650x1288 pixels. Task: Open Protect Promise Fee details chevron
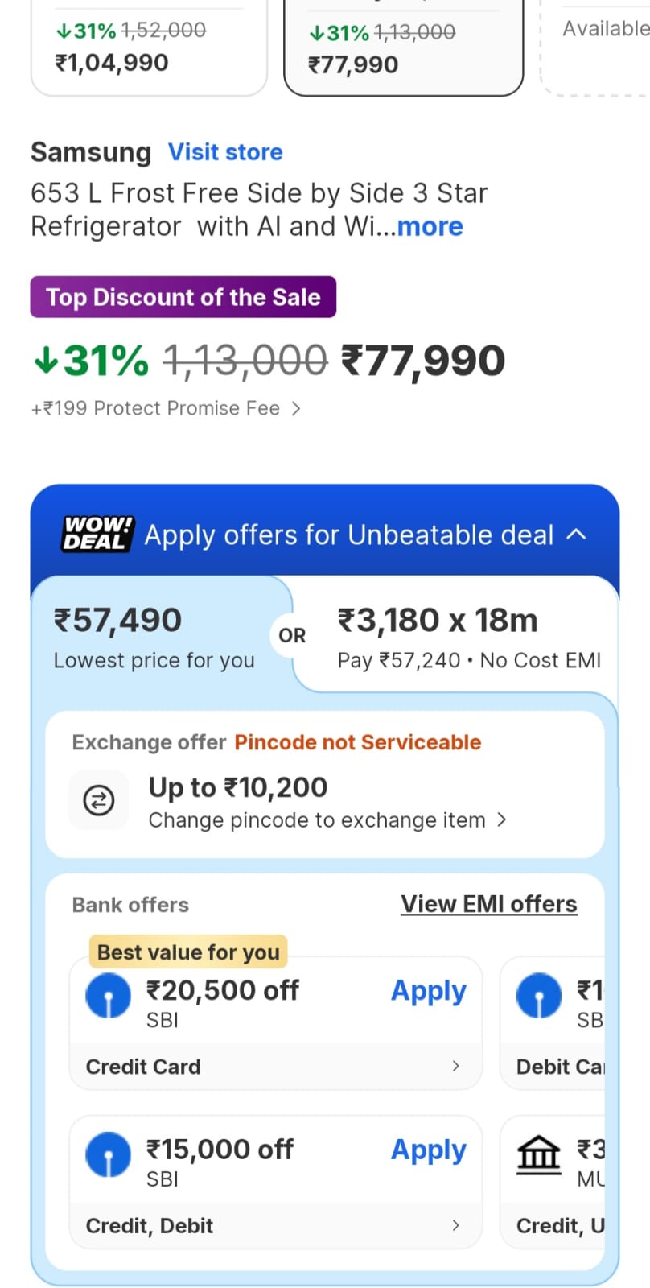tap(296, 409)
